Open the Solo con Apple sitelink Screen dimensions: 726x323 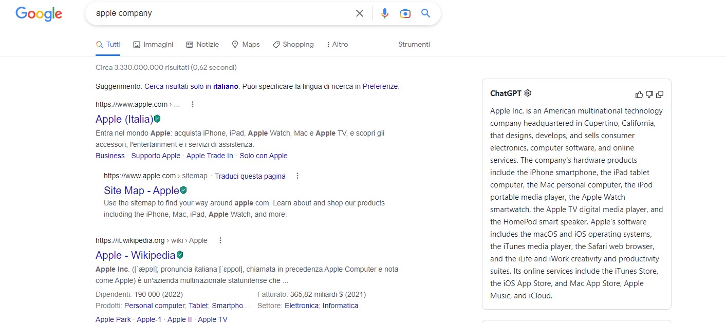click(264, 156)
